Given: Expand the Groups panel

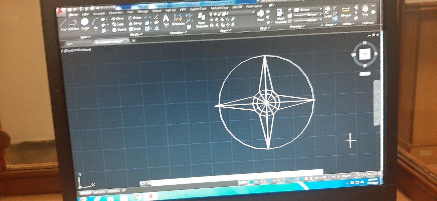Looking at the screenshot, I should [330, 25].
